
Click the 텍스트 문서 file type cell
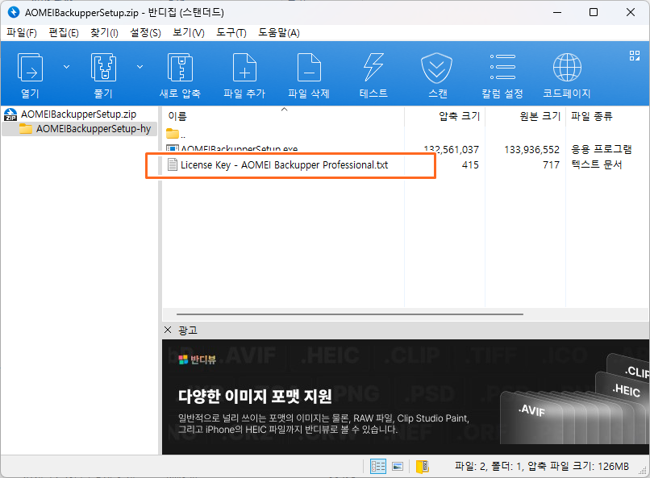(597, 165)
